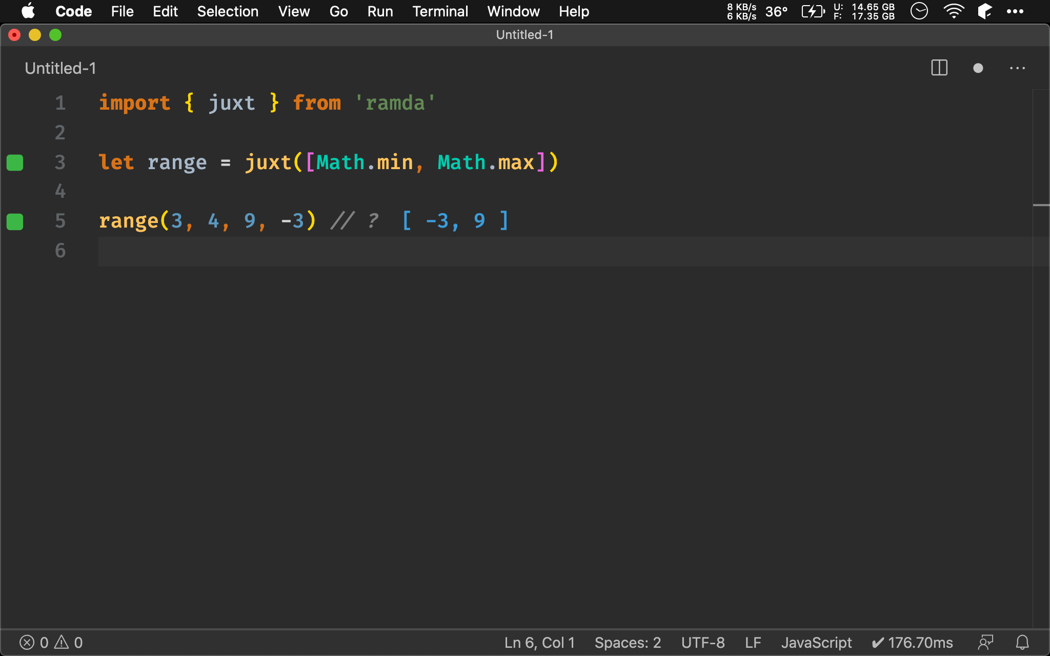This screenshot has height=656, width=1050.
Task: Open the Edit menu
Action: tap(165, 11)
